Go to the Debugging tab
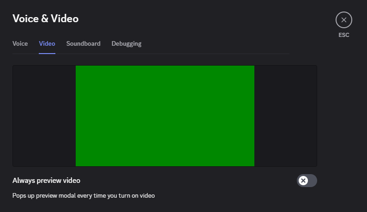367x212 pixels. tap(126, 43)
